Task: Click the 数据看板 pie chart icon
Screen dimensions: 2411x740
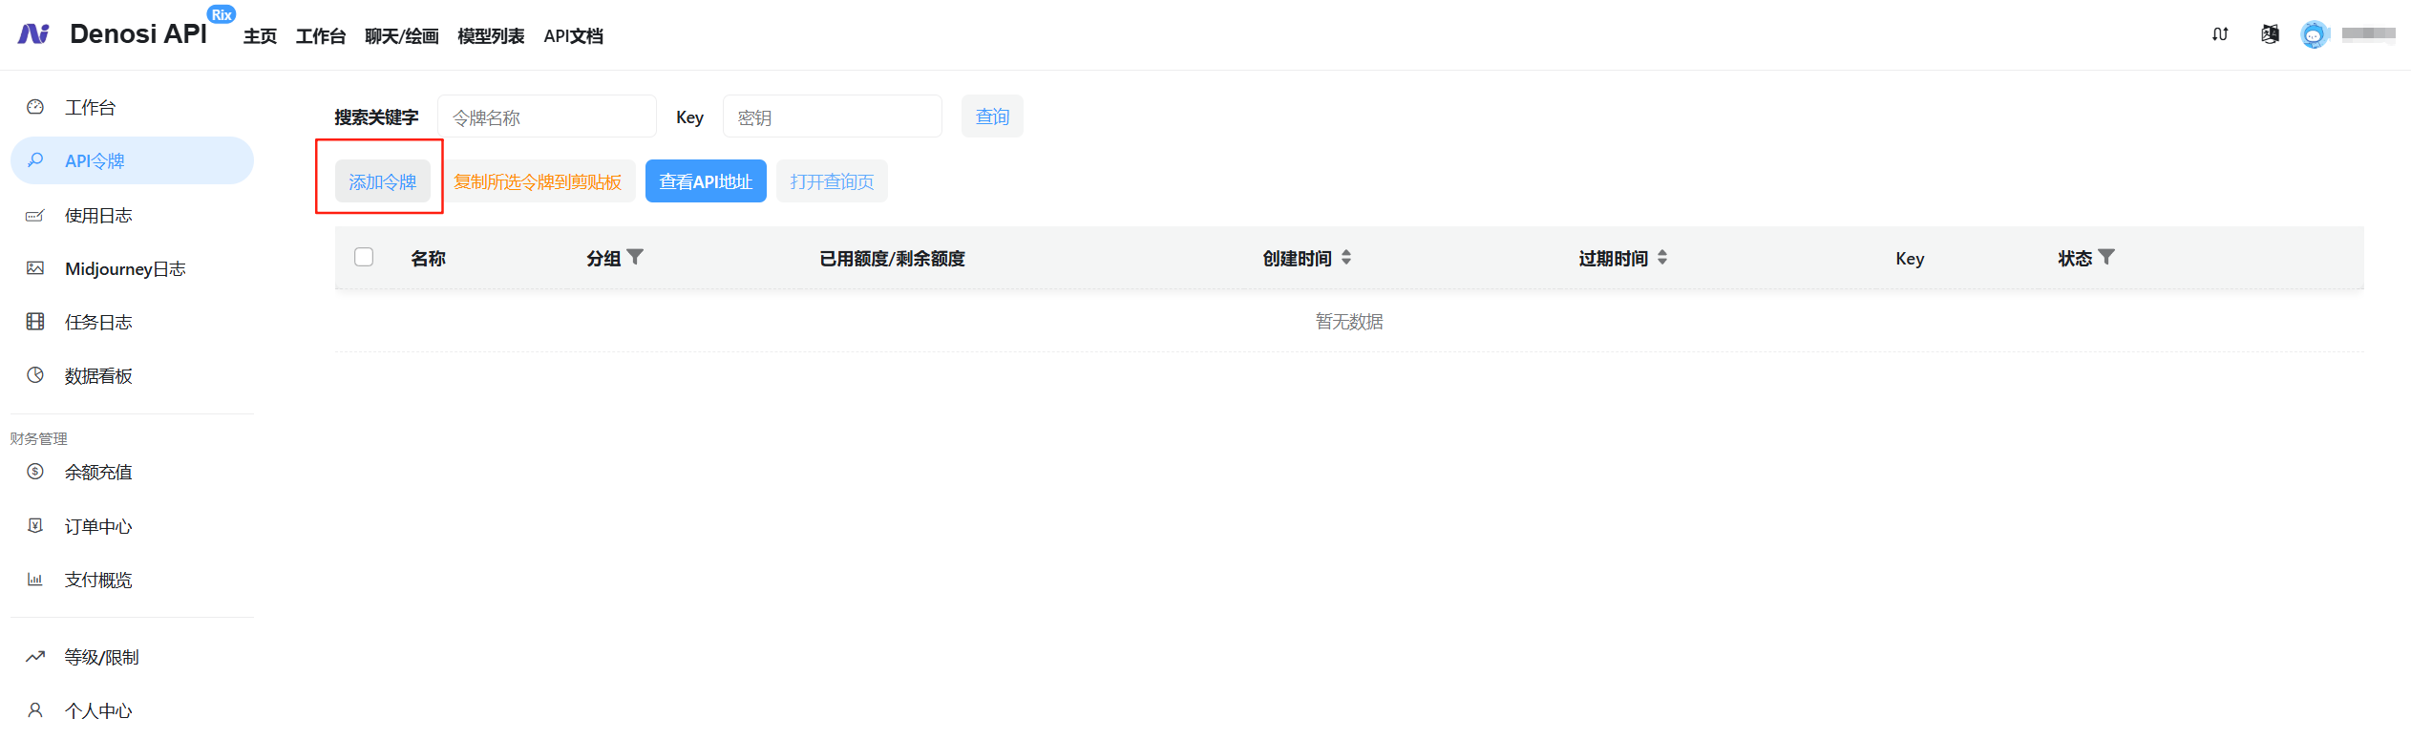Action: (x=35, y=375)
